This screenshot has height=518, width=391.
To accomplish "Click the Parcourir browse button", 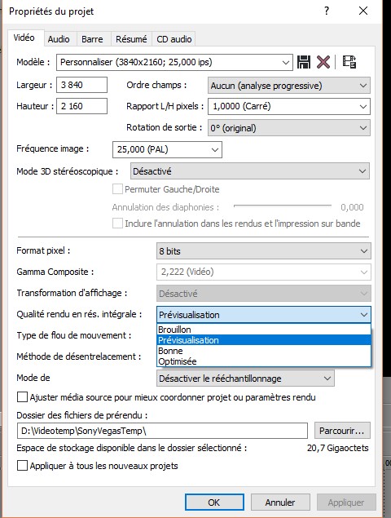I will [x=342, y=431].
